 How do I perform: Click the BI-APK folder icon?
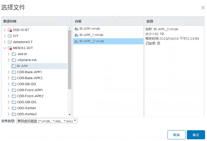click(x=14, y=66)
